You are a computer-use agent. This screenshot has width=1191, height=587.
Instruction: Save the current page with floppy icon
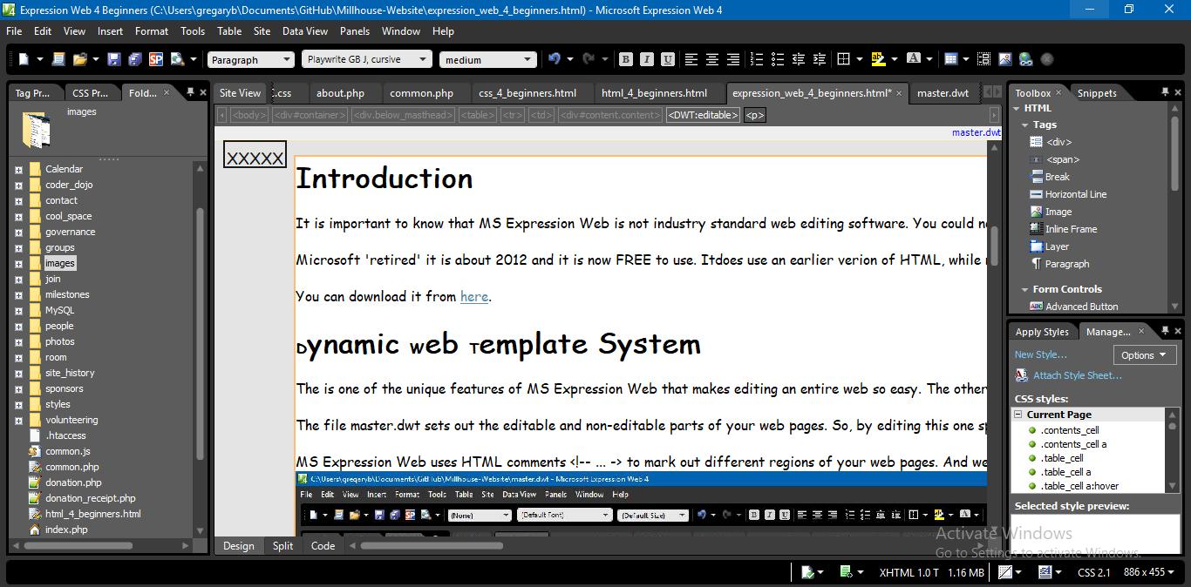pyautogui.click(x=113, y=59)
